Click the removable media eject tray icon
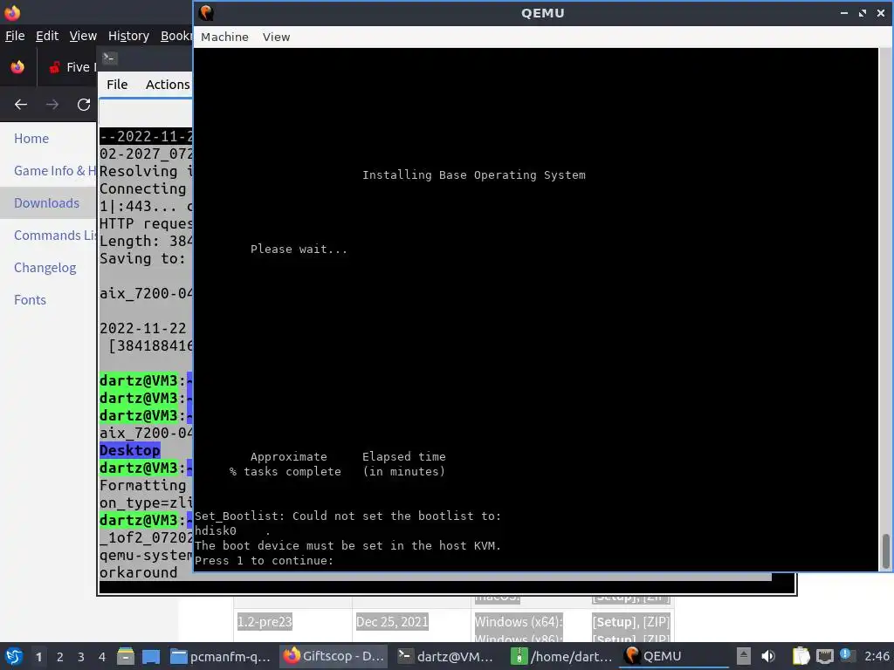 pyautogui.click(x=744, y=656)
